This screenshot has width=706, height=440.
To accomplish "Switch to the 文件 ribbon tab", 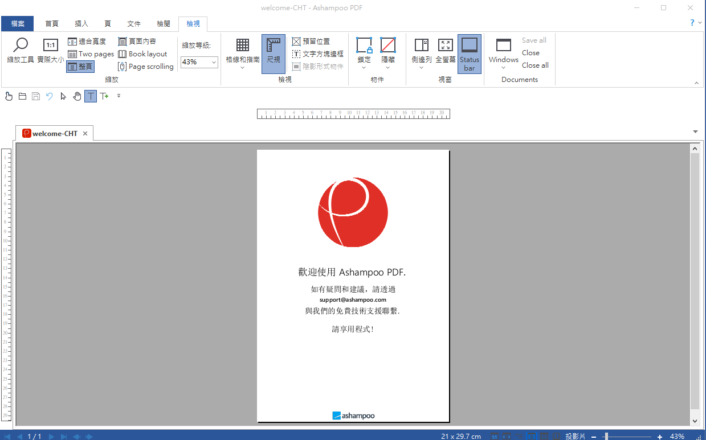I will [134, 23].
